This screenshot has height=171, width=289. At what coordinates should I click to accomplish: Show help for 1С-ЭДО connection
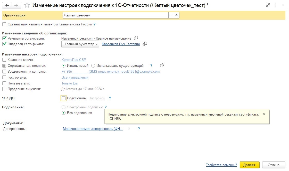tap(110, 98)
